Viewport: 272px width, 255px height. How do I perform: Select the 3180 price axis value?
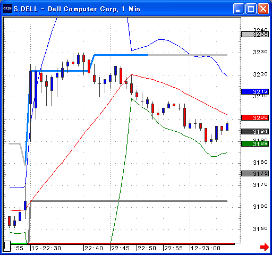[260, 163]
